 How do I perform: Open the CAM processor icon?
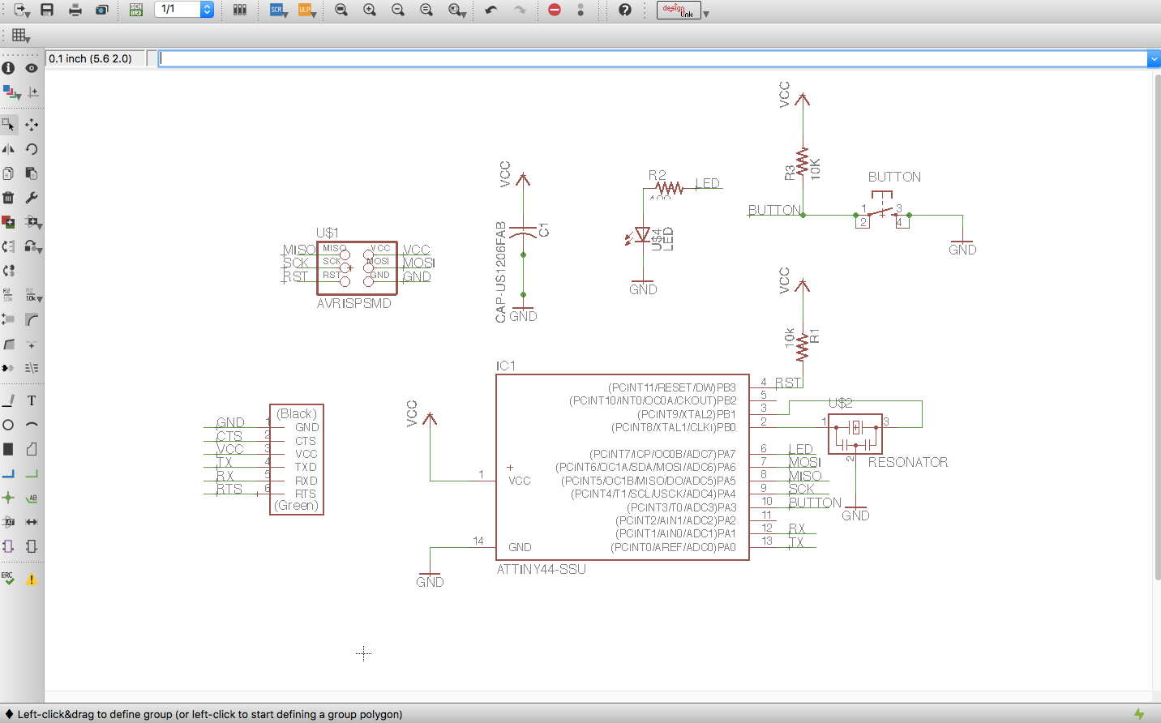102,10
